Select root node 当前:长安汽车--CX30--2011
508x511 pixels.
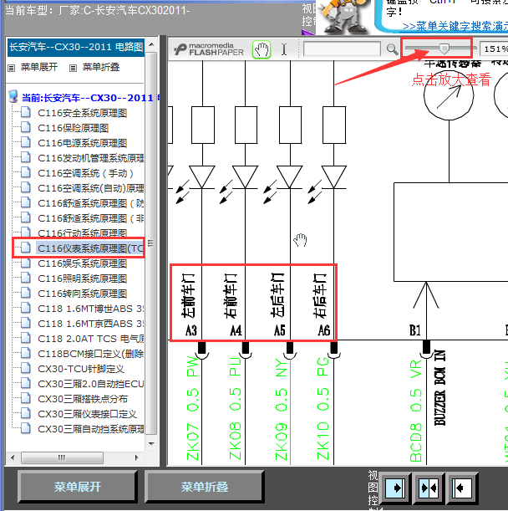[x=87, y=98]
